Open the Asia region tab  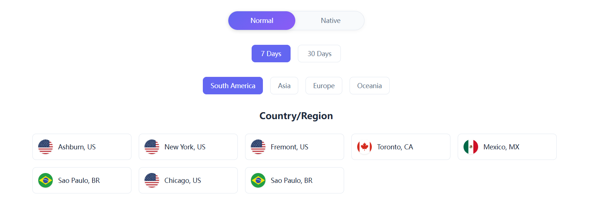[284, 86]
